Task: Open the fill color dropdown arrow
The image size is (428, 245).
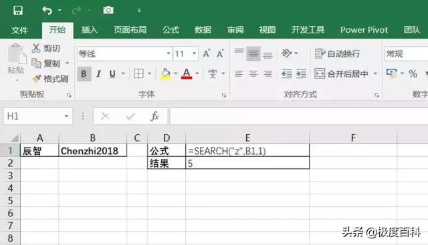Action: tap(175, 73)
